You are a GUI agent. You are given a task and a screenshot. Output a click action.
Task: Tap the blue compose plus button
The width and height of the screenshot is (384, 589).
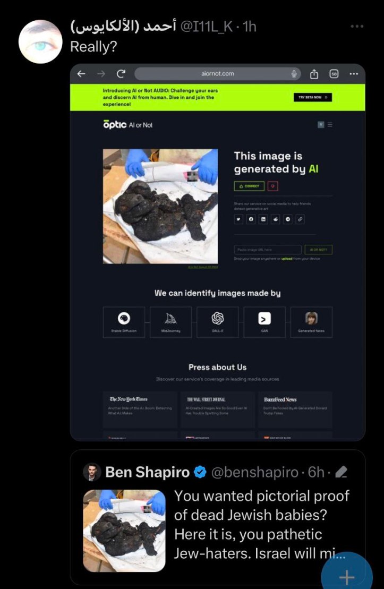[347, 576]
